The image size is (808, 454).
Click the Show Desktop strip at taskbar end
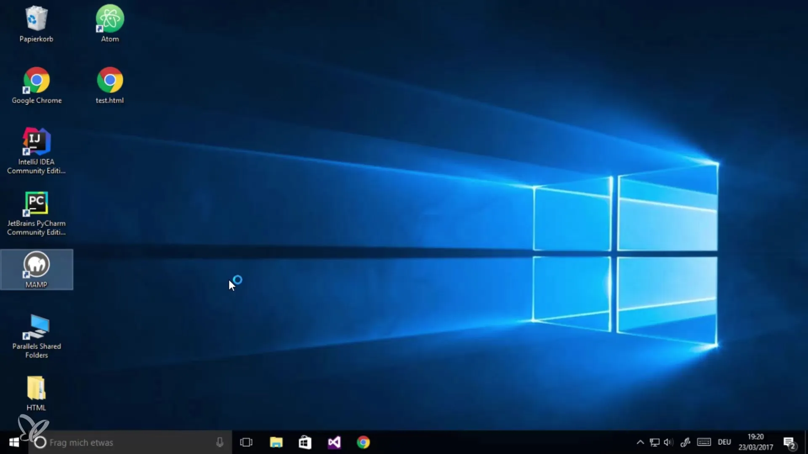(806, 442)
